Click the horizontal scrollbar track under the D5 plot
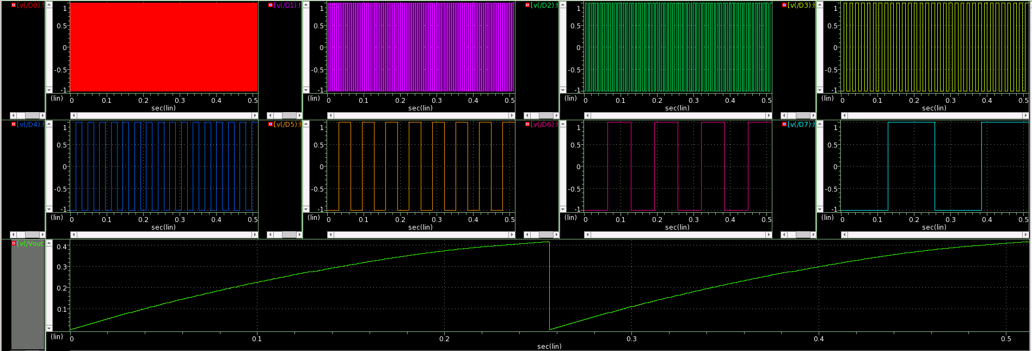The image size is (1032, 351). click(x=421, y=235)
